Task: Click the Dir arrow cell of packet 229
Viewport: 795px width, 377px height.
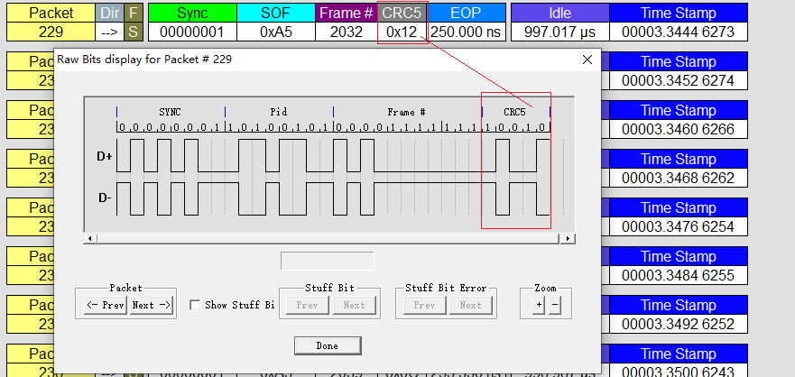Action: pyautogui.click(x=109, y=32)
